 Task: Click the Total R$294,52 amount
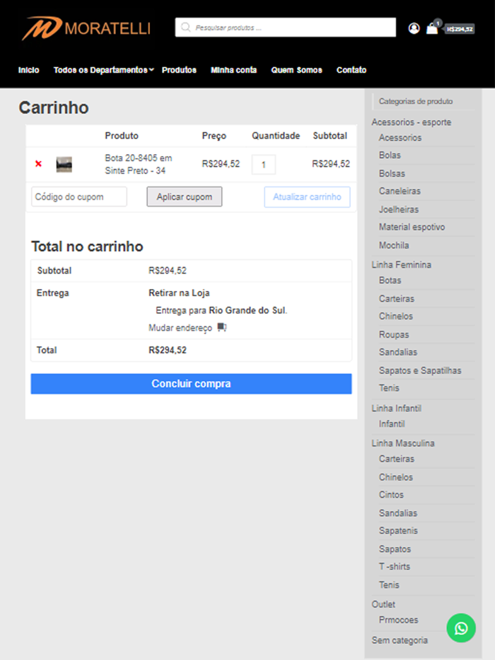click(168, 350)
